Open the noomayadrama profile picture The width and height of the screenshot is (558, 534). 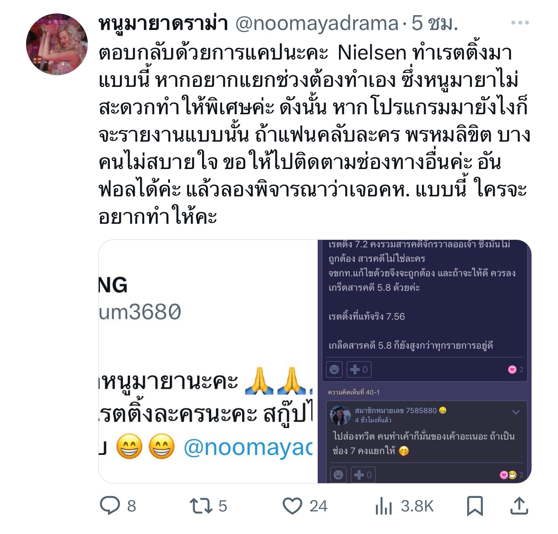pyautogui.click(x=57, y=44)
